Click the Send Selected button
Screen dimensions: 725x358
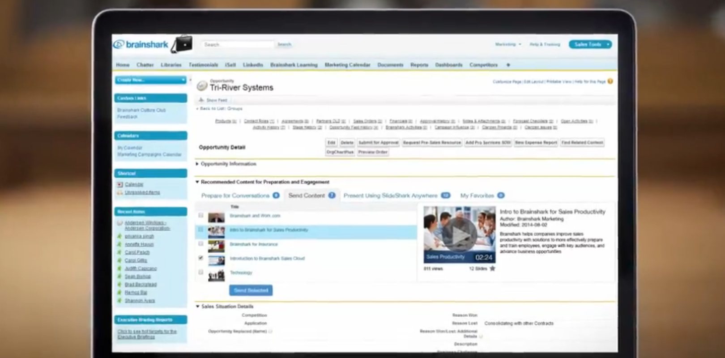251,290
